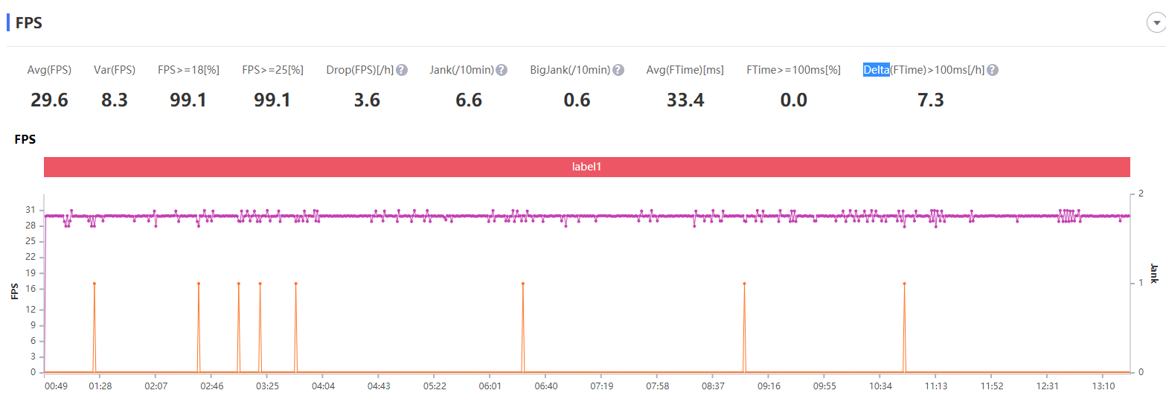Screen dimensions: 1166x393
Task: Click the first orange jank spike near 01:28
Action: pyautogui.click(x=95, y=284)
